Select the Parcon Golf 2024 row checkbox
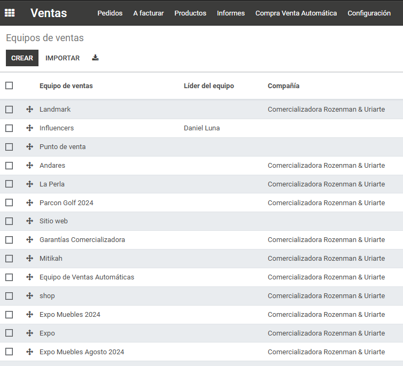403x366 pixels. pos(9,203)
